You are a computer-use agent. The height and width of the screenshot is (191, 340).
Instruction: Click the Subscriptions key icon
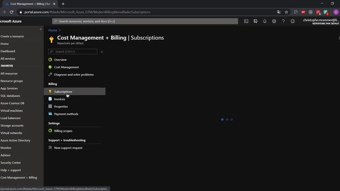point(50,92)
